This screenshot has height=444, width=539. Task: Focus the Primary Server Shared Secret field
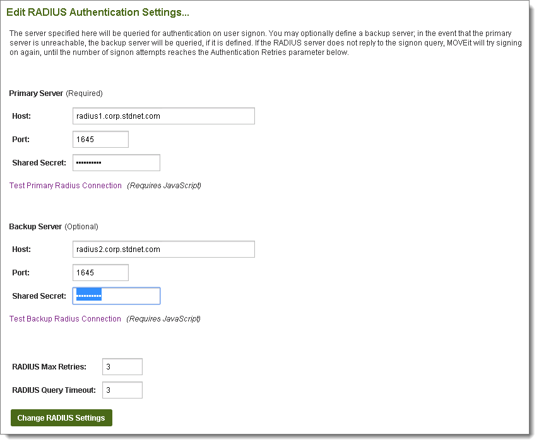tap(116, 163)
